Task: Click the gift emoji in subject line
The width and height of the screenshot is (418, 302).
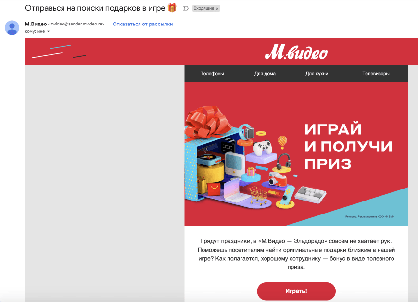Action: (172, 8)
